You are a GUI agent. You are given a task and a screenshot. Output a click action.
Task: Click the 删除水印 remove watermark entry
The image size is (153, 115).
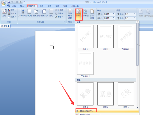coord(107,114)
